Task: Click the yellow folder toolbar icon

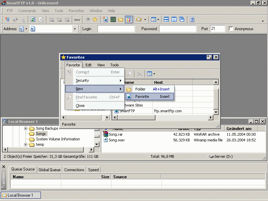Action: 121,19
